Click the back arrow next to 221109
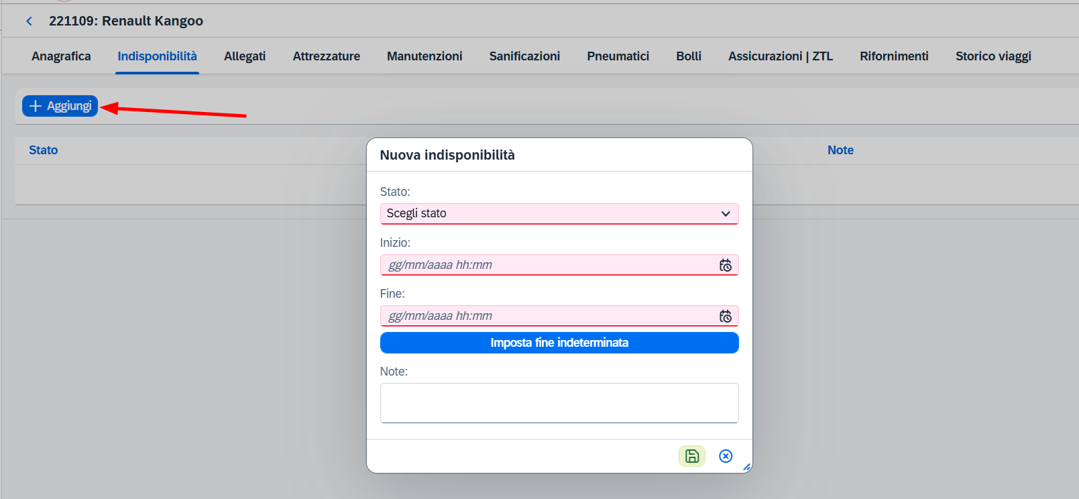The height and width of the screenshot is (499, 1079). pyautogui.click(x=29, y=21)
